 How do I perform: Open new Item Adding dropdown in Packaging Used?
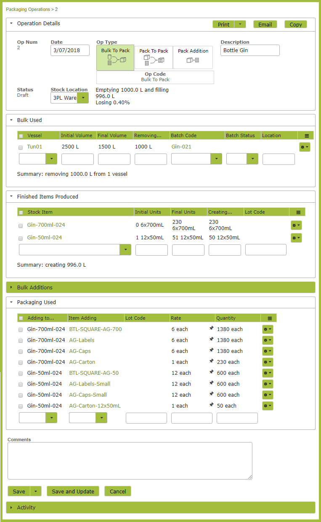tap(101, 418)
